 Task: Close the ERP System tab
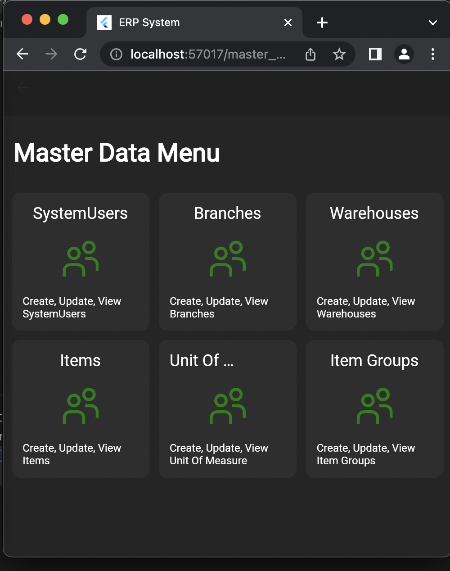pos(288,23)
